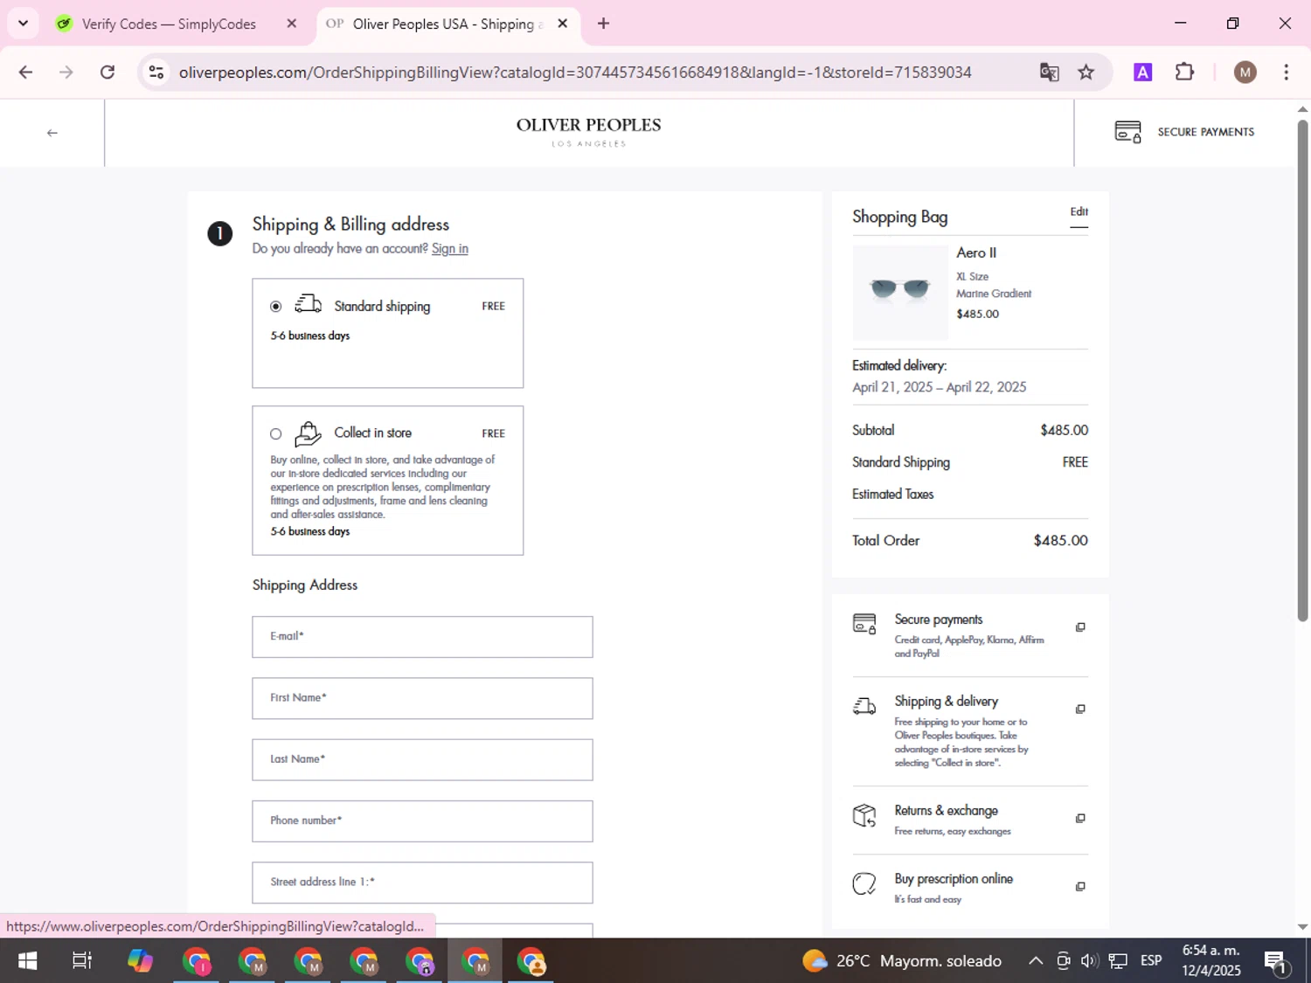Open Buy prescription online popup icon
This screenshot has height=983, width=1311.
click(x=1080, y=887)
